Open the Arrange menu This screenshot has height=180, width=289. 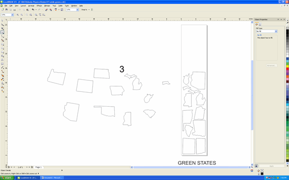(31, 6)
